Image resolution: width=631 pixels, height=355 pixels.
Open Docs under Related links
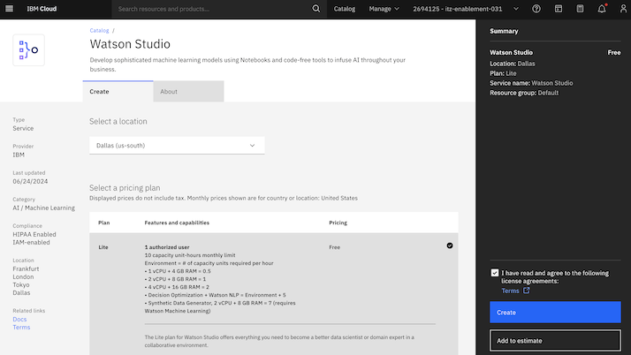point(19,319)
